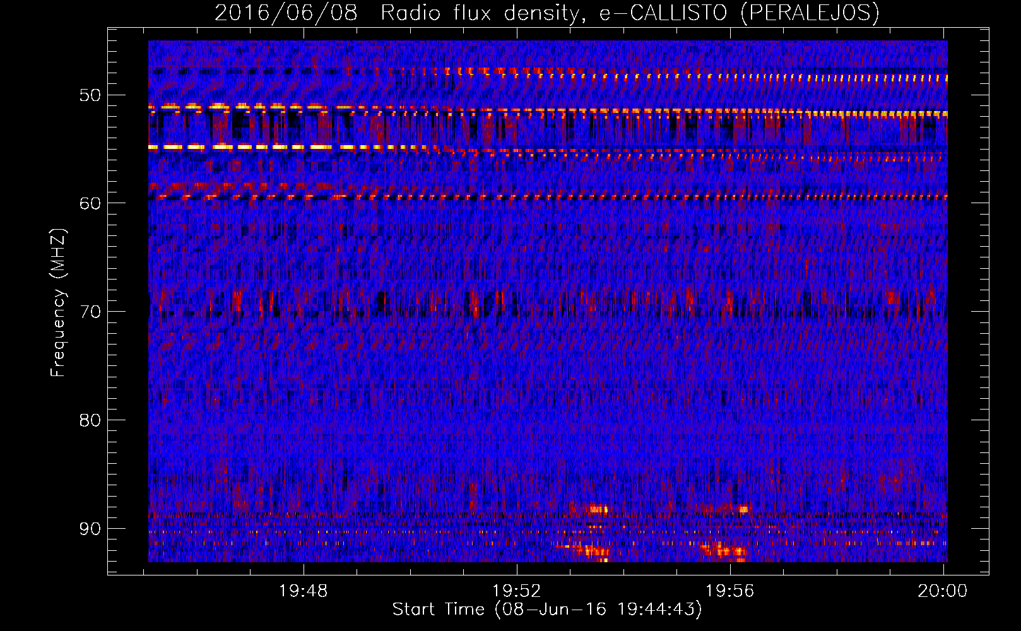The height and width of the screenshot is (631, 1021).
Task: Click the 19:52 time tick label
Action: (x=517, y=591)
